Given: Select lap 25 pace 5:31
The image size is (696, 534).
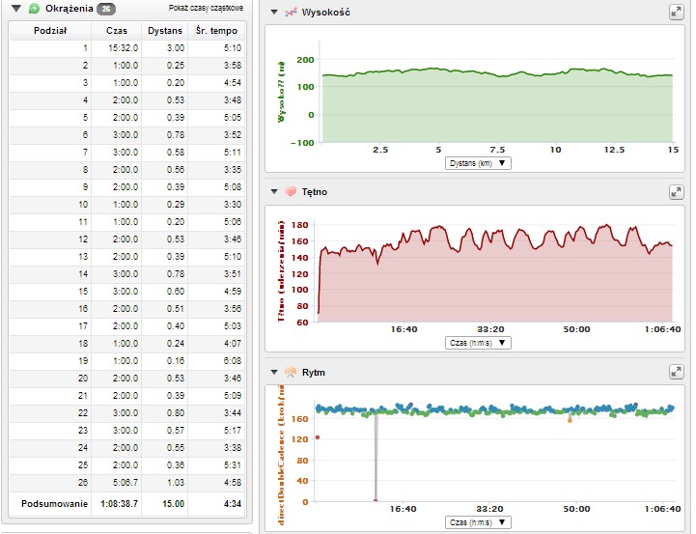Looking at the screenshot, I should [233, 464].
